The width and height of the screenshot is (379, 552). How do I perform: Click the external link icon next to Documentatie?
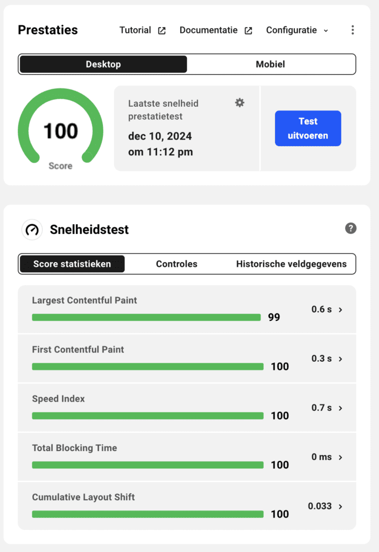[248, 31]
